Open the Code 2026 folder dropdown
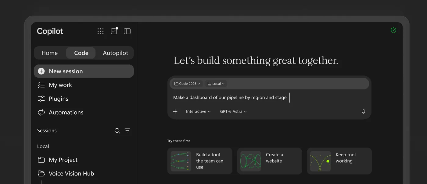Screen dimensions: 427x184 (187, 84)
